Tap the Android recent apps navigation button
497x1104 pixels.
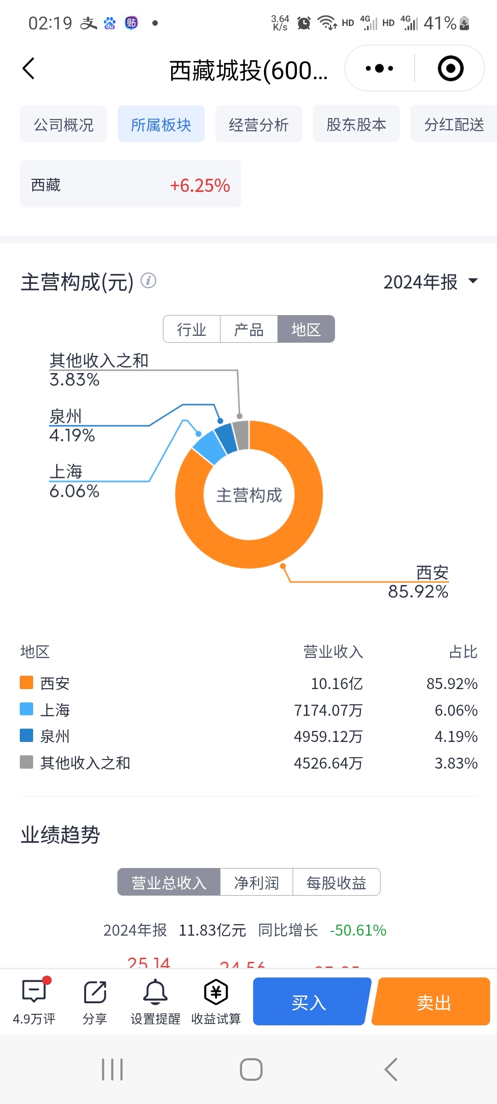(x=112, y=1069)
